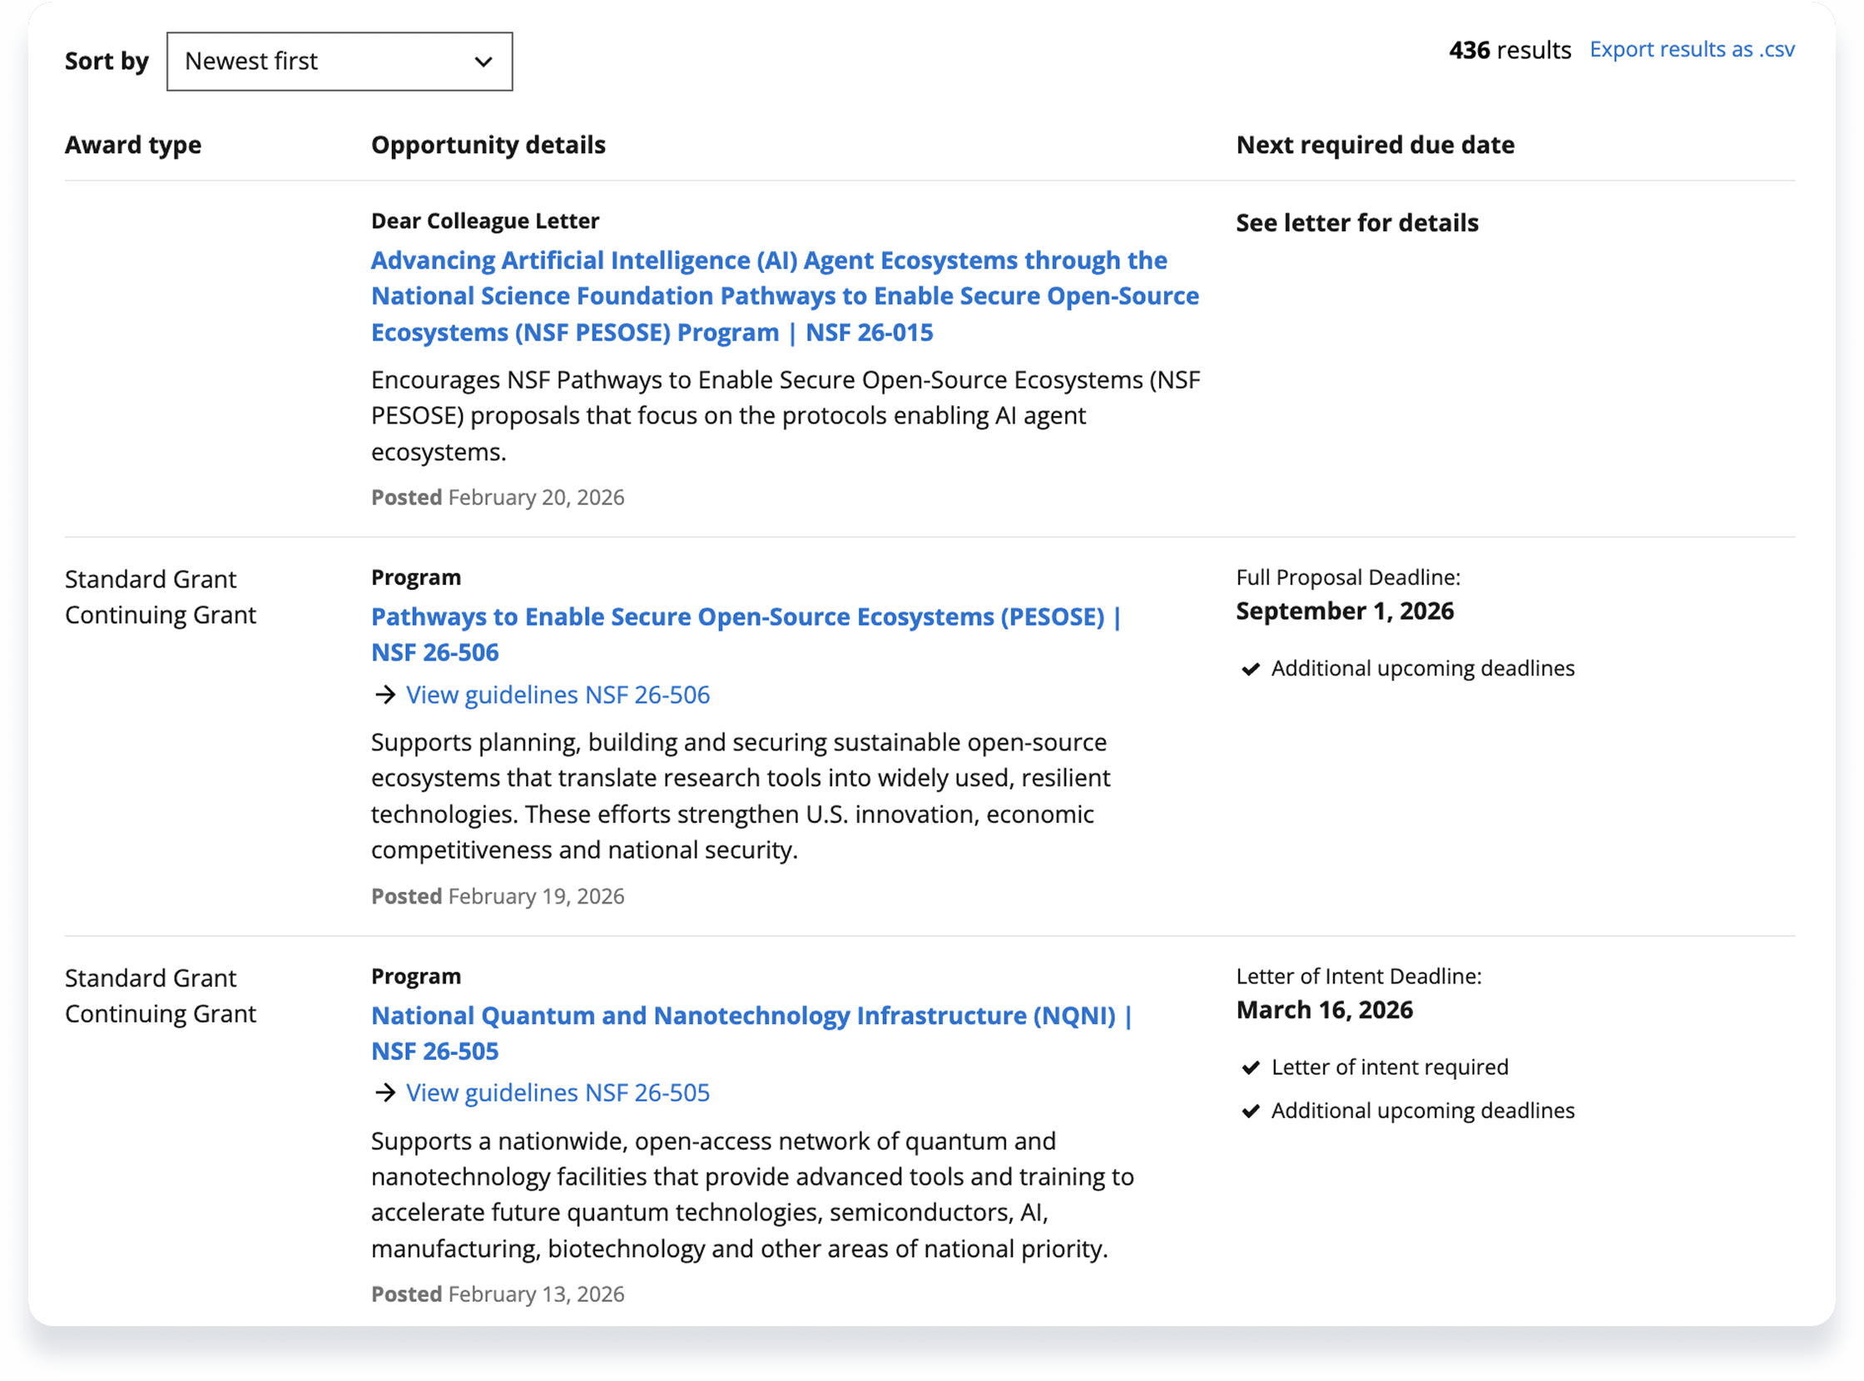Click the March 16, 2026 deadline date
Viewport: 1864px width, 1381px height.
tap(1324, 1010)
